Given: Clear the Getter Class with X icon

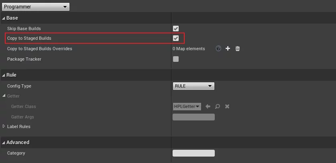Looking at the screenshot, I should pyautogui.click(x=227, y=106).
